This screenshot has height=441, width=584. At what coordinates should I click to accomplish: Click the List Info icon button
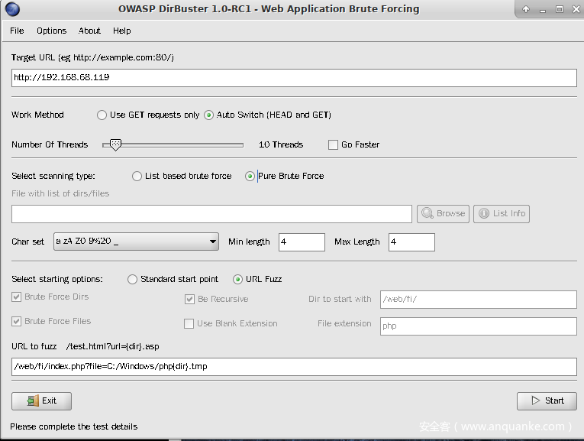501,213
